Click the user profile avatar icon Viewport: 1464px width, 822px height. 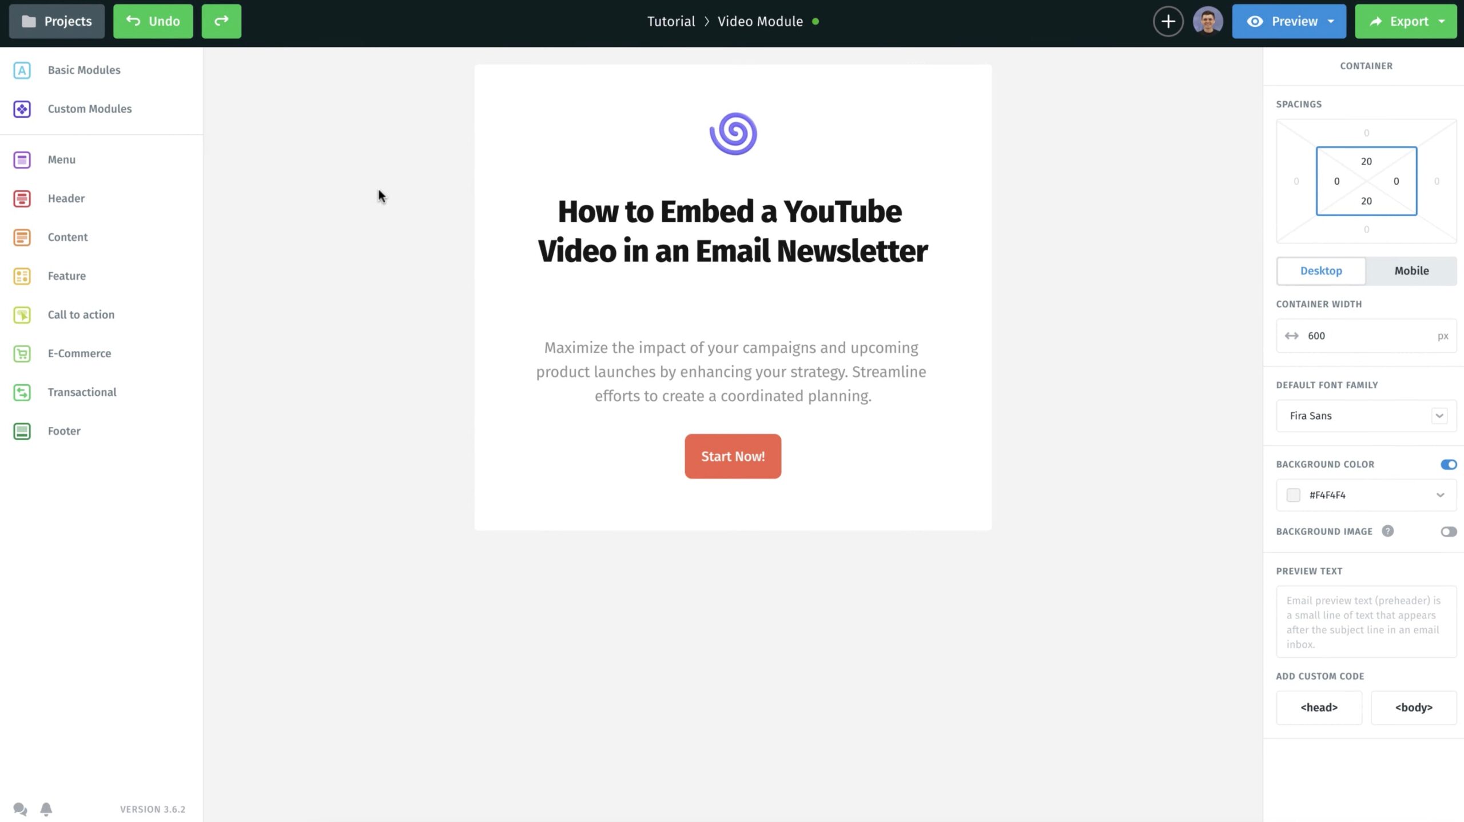click(x=1208, y=21)
